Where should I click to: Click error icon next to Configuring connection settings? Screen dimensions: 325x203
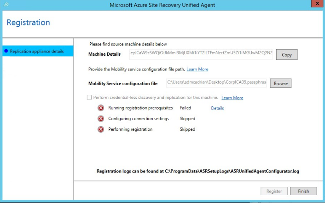pyautogui.click(x=101, y=119)
